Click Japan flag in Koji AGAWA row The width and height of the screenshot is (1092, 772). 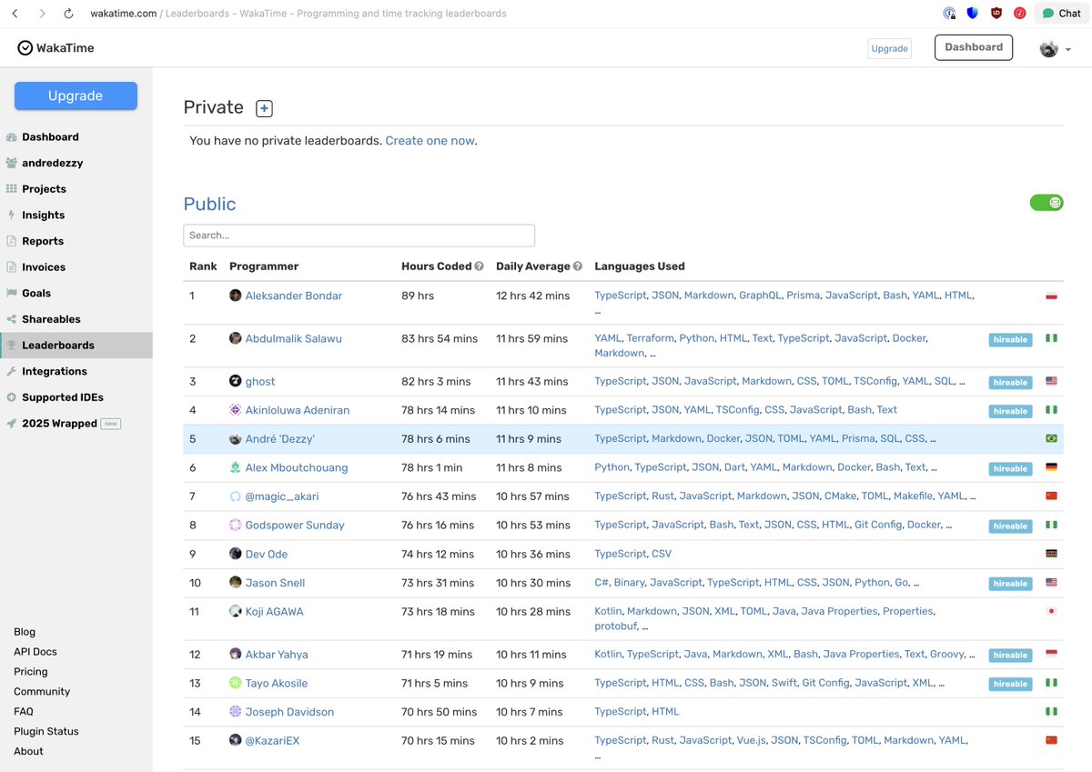pyautogui.click(x=1051, y=611)
